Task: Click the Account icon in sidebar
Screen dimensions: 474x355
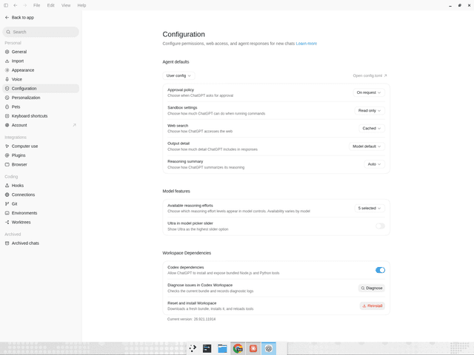Action: tap(7, 125)
